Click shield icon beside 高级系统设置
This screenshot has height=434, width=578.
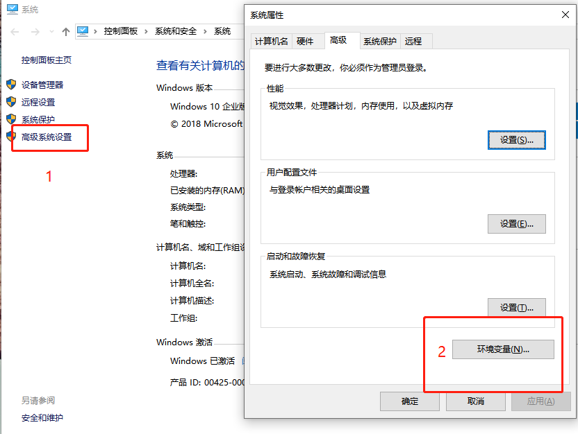pyautogui.click(x=11, y=137)
